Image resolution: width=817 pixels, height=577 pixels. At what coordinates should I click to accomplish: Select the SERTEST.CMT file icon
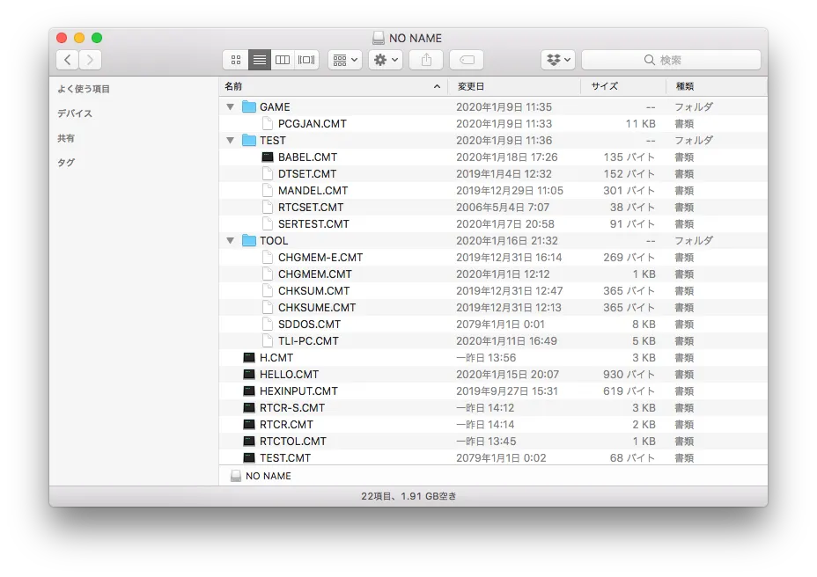point(268,224)
